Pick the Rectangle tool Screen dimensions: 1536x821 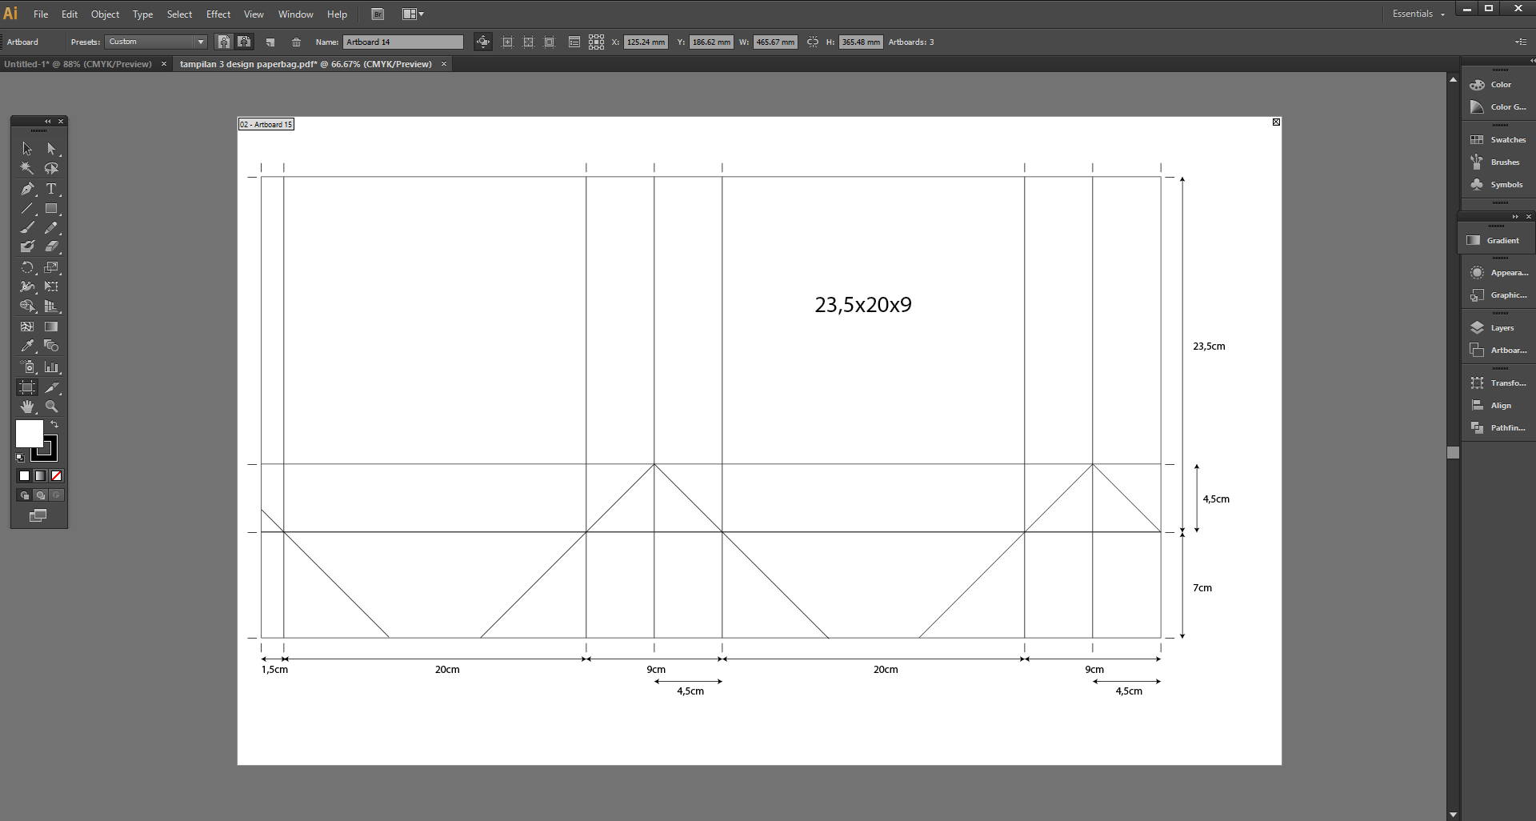[x=51, y=208]
